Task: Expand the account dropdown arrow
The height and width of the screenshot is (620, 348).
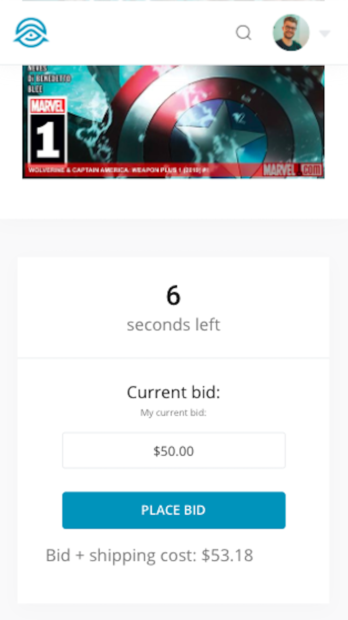Action: 325,33
